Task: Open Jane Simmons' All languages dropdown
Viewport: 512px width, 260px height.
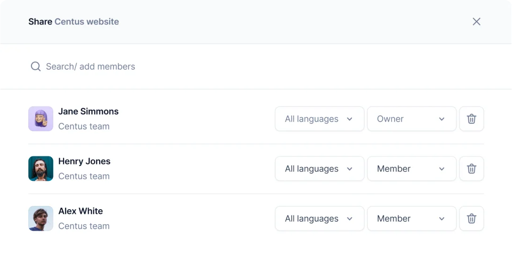Action: coord(319,119)
